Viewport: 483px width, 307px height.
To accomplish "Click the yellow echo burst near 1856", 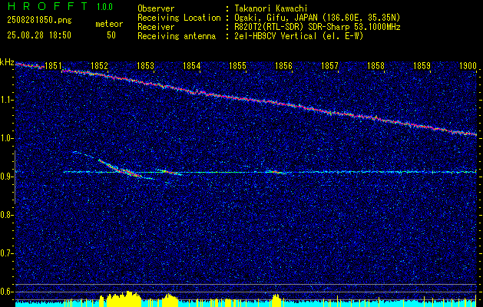I will (276, 301).
